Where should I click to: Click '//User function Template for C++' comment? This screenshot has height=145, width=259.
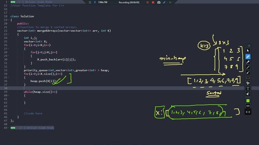point(37,6)
